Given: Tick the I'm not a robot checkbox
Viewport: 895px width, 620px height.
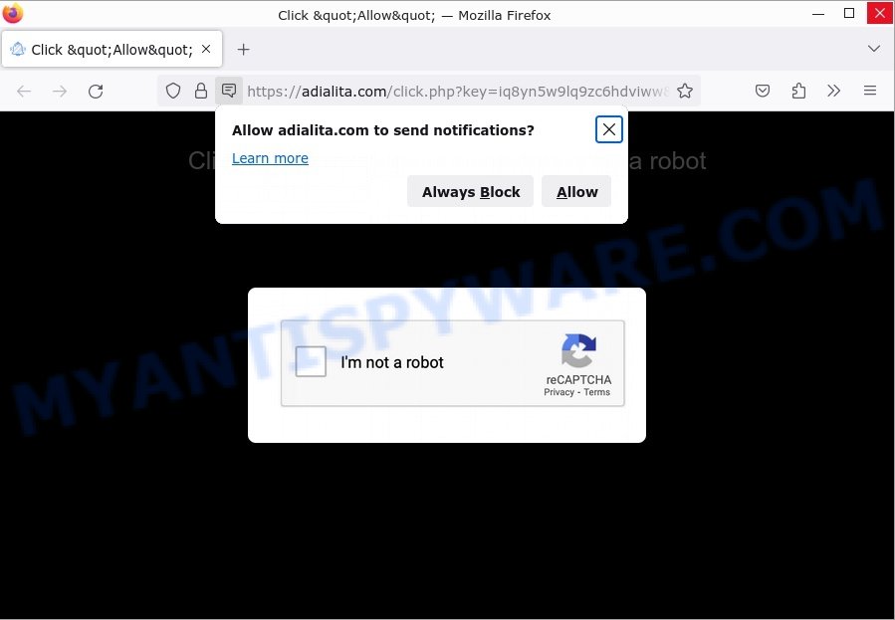Looking at the screenshot, I should click(311, 361).
